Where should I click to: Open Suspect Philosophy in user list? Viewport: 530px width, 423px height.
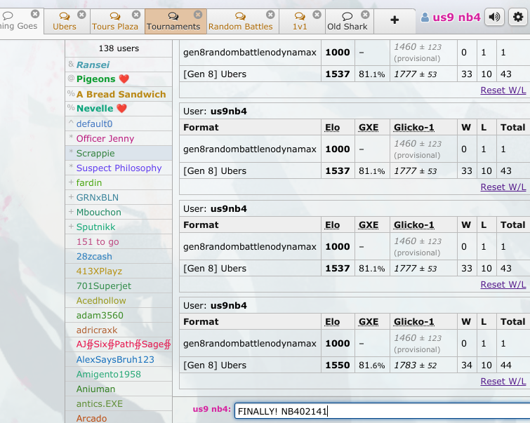(x=119, y=168)
